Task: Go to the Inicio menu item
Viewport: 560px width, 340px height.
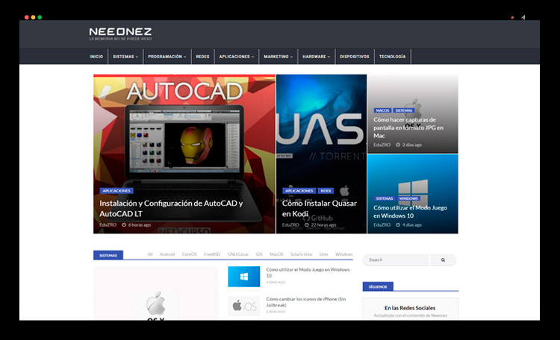Action: pos(96,57)
